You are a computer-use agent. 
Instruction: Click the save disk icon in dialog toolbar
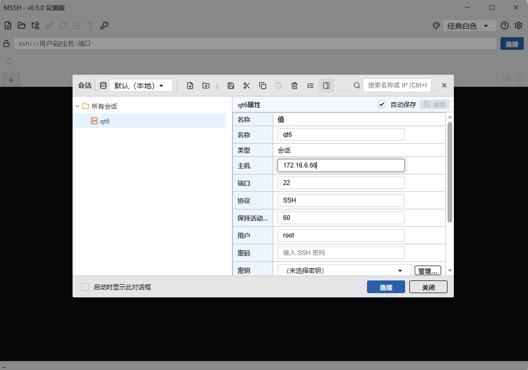pos(231,85)
